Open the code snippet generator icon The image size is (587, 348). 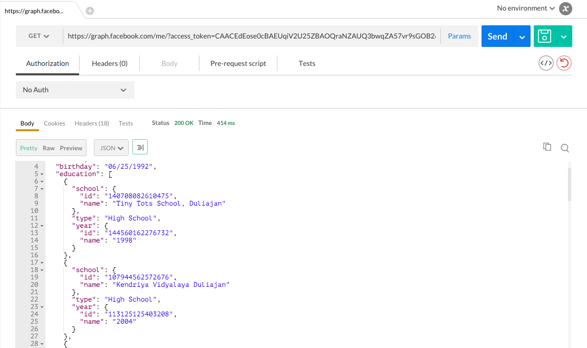545,63
